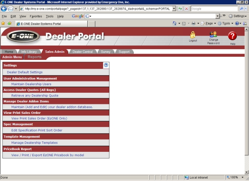Click the Google toolbar logo
Image resolution: width=249 pixels, height=181 pixels.
78,16
